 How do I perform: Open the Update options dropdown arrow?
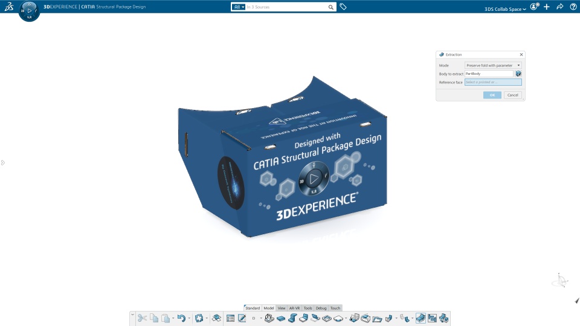pos(207,318)
